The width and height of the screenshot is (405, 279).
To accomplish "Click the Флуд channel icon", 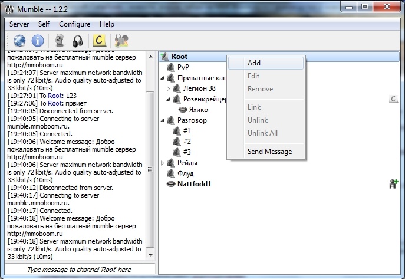I will click(x=170, y=173).
